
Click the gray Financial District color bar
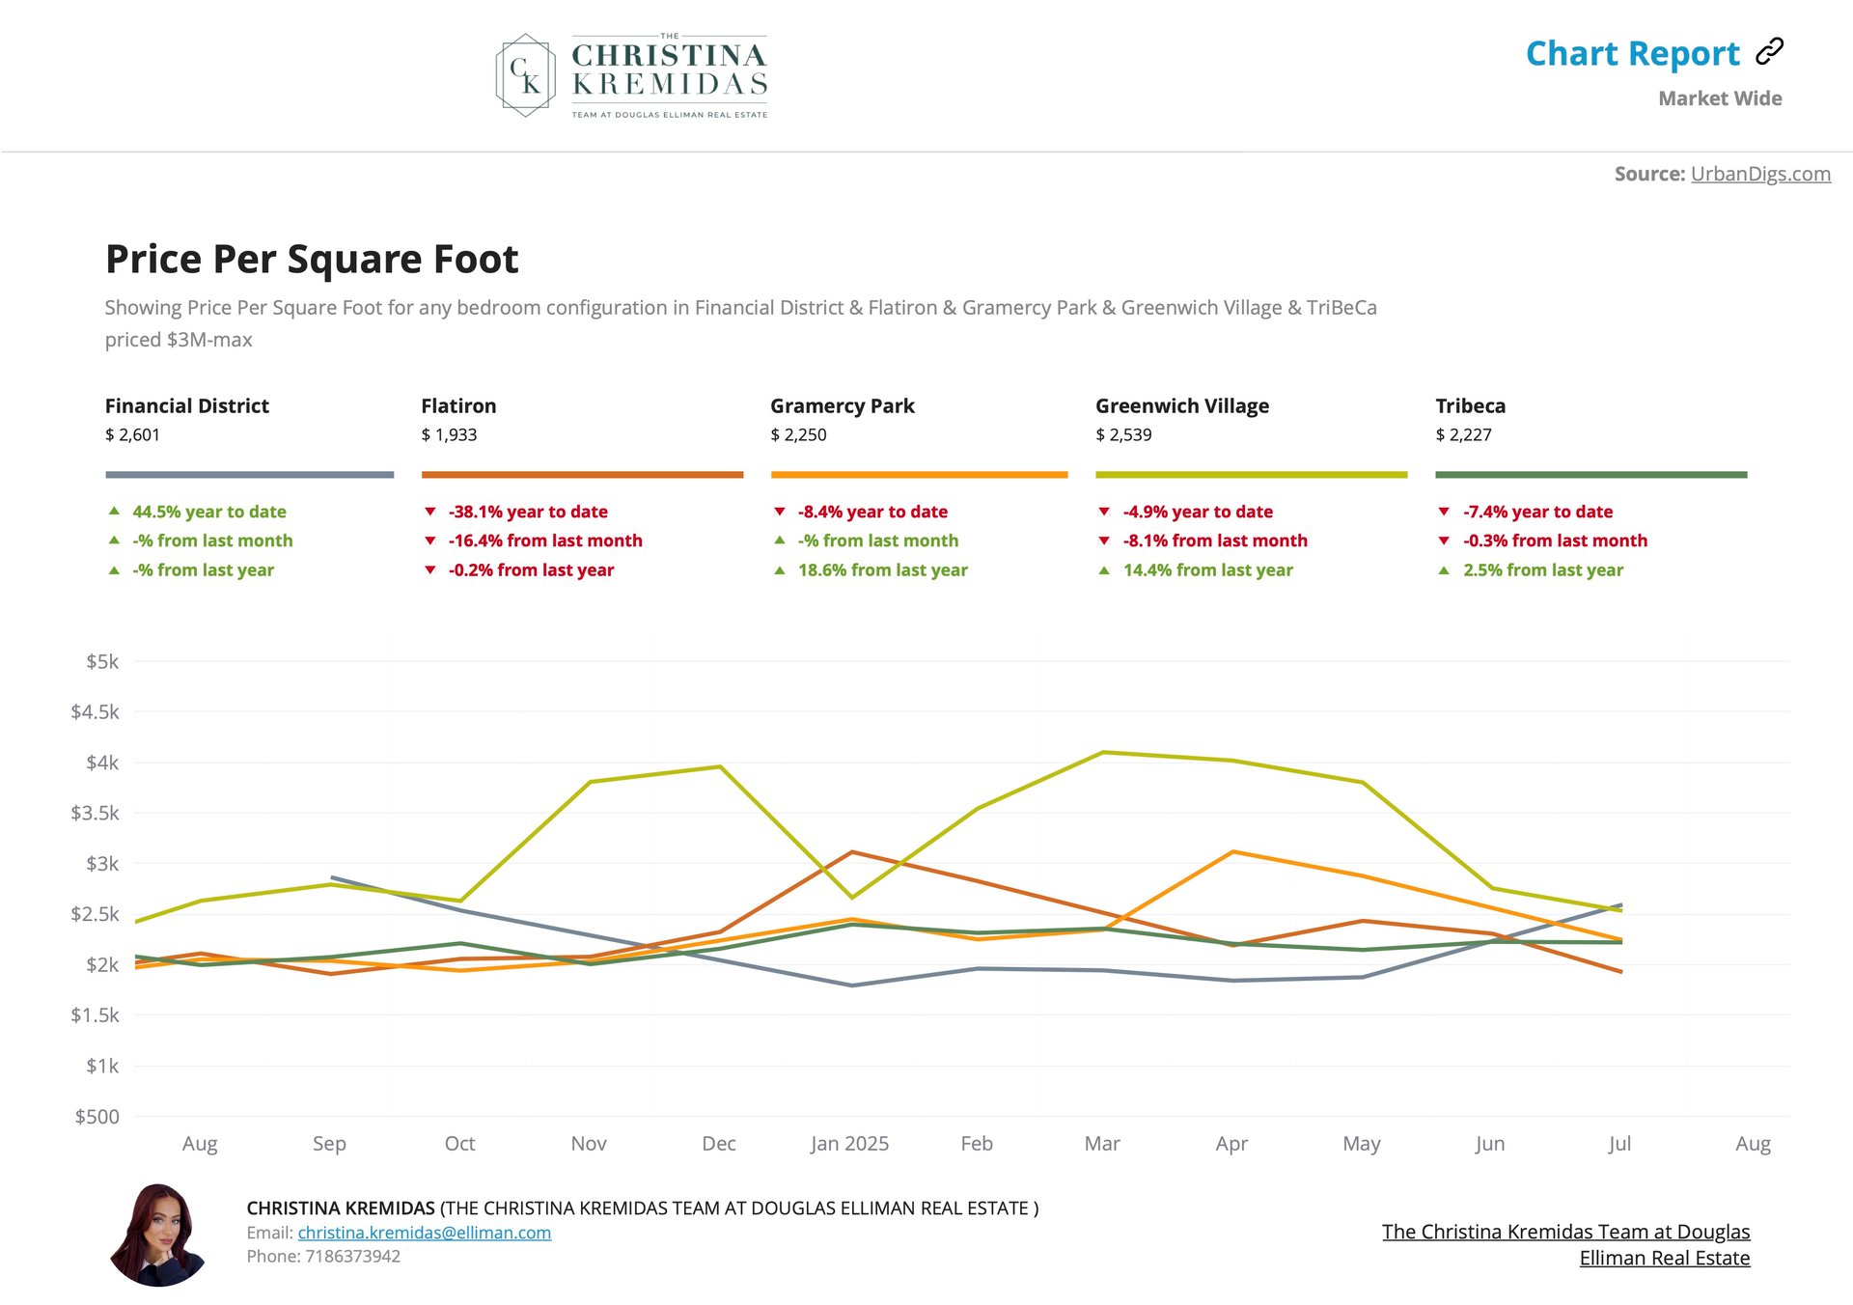tap(249, 474)
